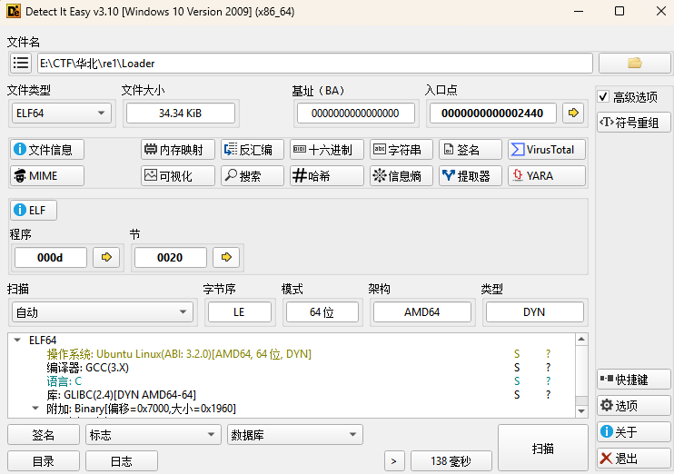674x474 pixels.
Task: Open 符号重组 demangle tool
Action: 633,123
